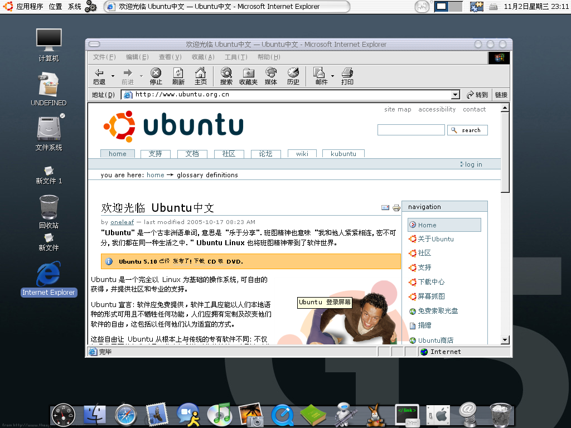Screen dimensions: 571x428
Task: Open the 工具(T) Tools menu
Action: (236, 57)
